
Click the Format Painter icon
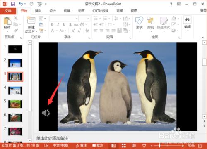pos(16,31)
